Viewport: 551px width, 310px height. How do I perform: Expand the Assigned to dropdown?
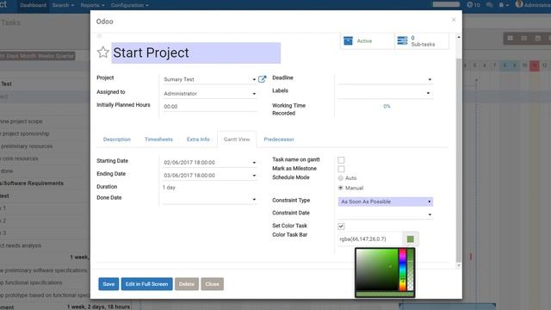[x=254, y=94]
